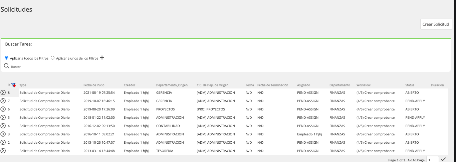
Task: Click the Buscar search link
Action: (x=16, y=67)
